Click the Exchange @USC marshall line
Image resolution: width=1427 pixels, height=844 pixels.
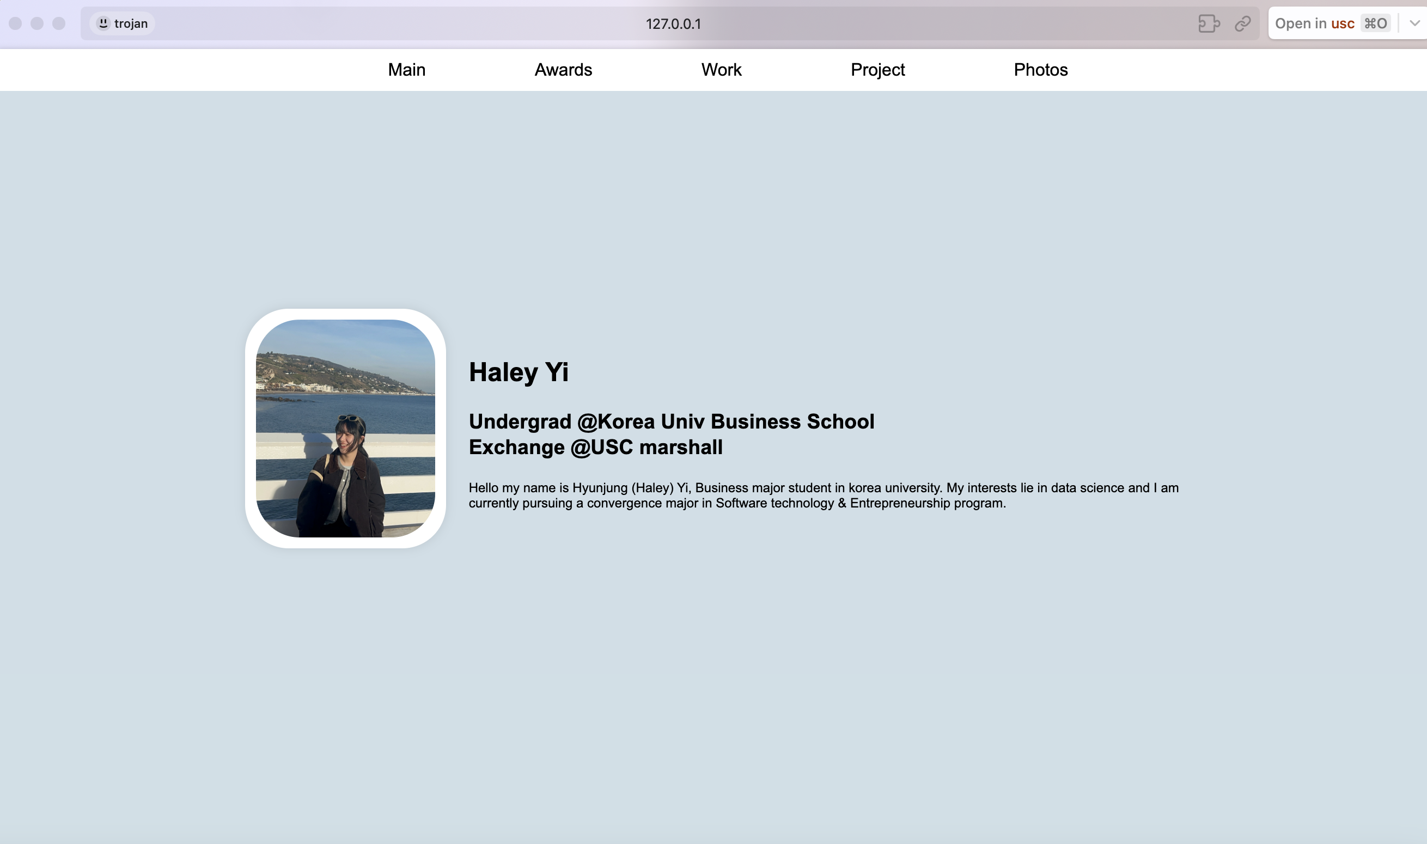(x=595, y=447)
